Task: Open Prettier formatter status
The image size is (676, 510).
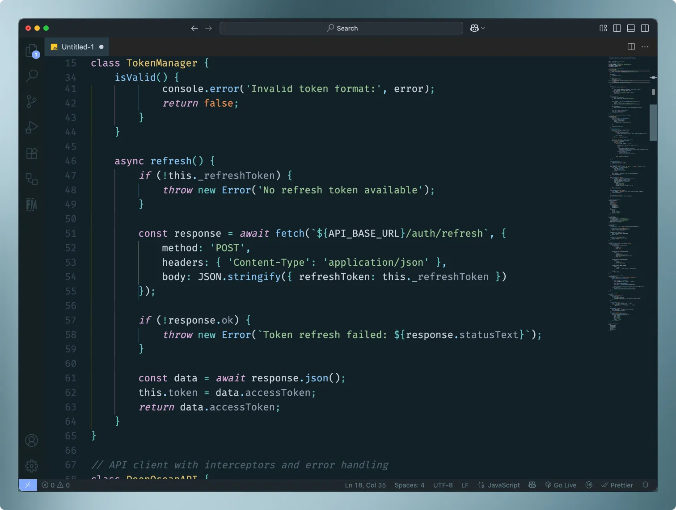Action: point(617,485)
